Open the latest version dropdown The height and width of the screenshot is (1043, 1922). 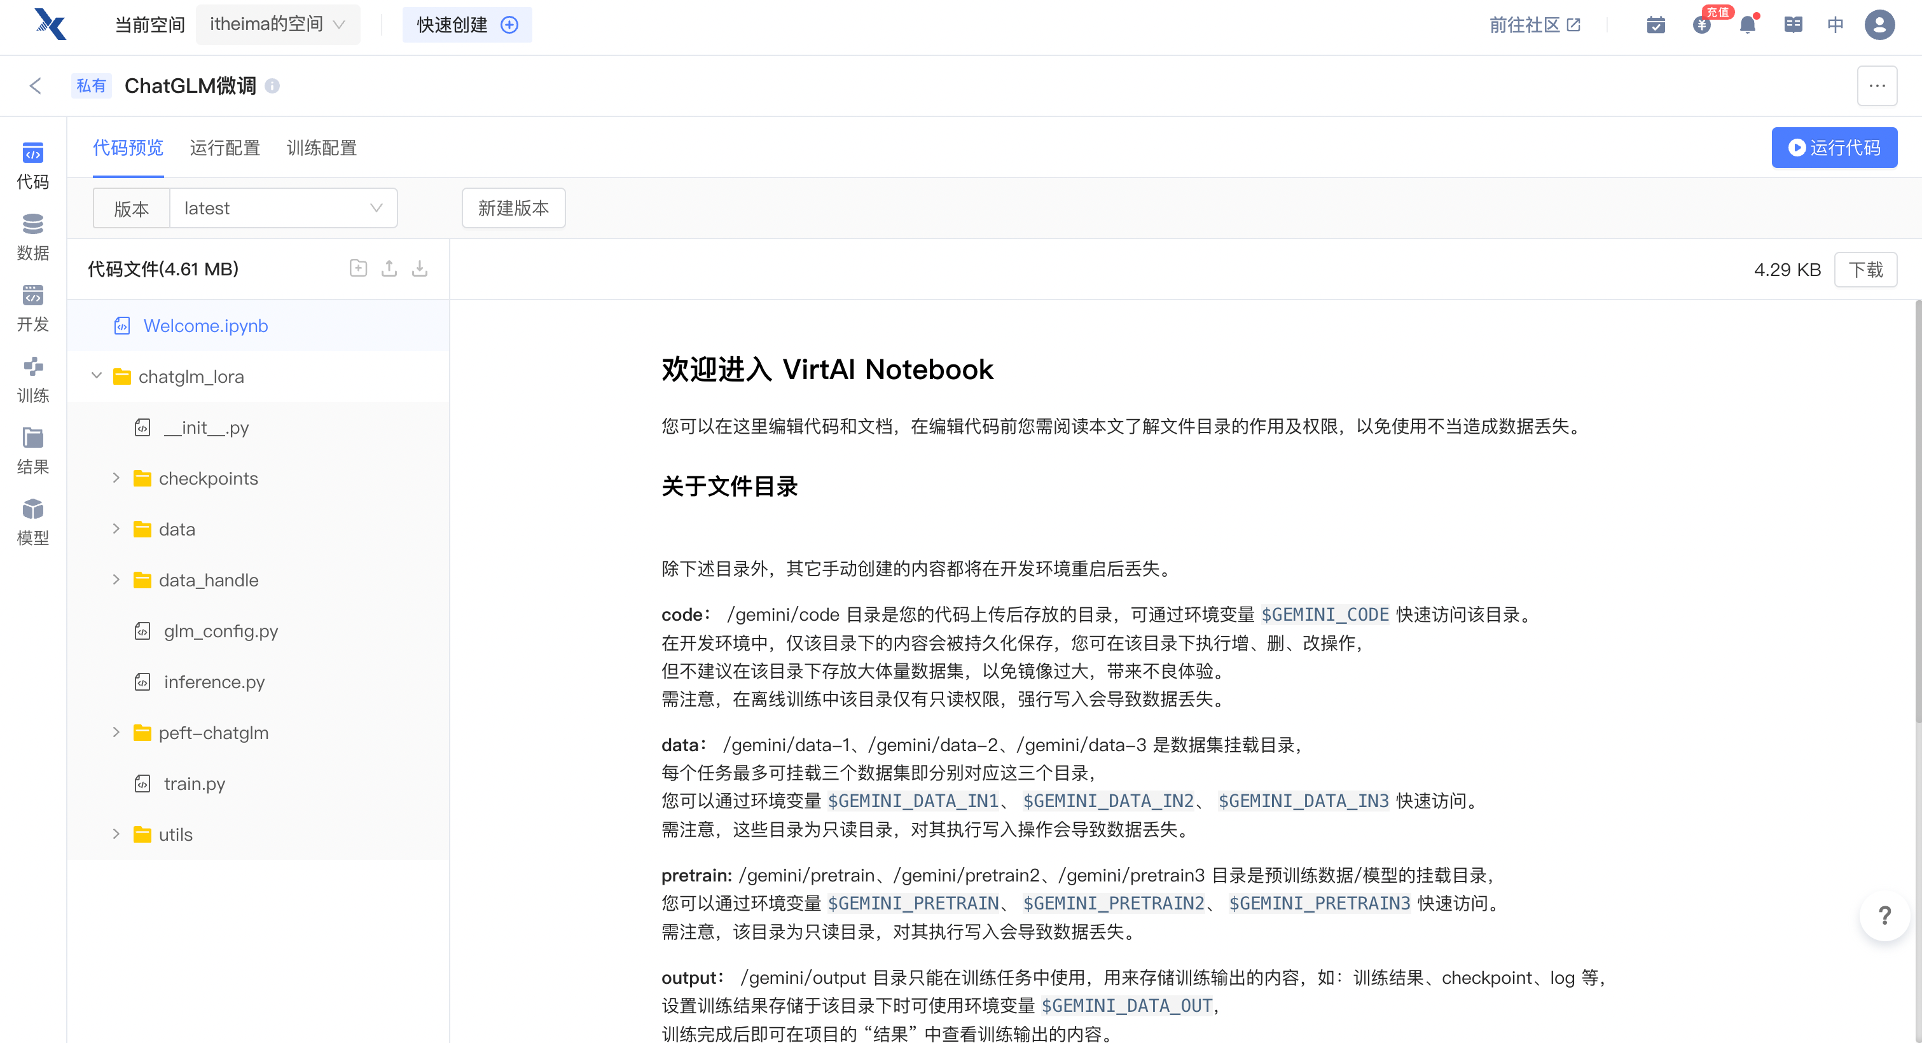coord(283,208)
